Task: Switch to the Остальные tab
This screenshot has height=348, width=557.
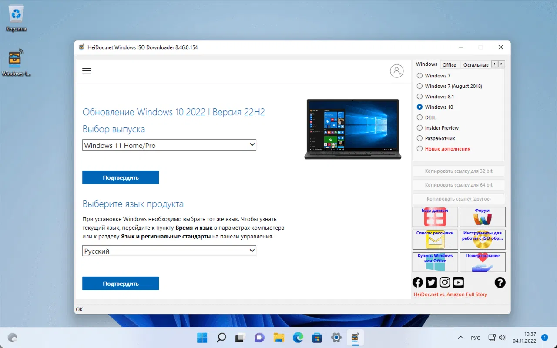Action: coord(476,64)
